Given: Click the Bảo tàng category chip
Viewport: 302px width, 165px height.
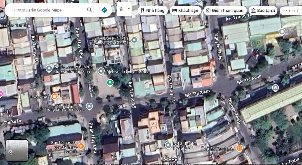Looking at the screenshot, I should [x=263, y=11].
